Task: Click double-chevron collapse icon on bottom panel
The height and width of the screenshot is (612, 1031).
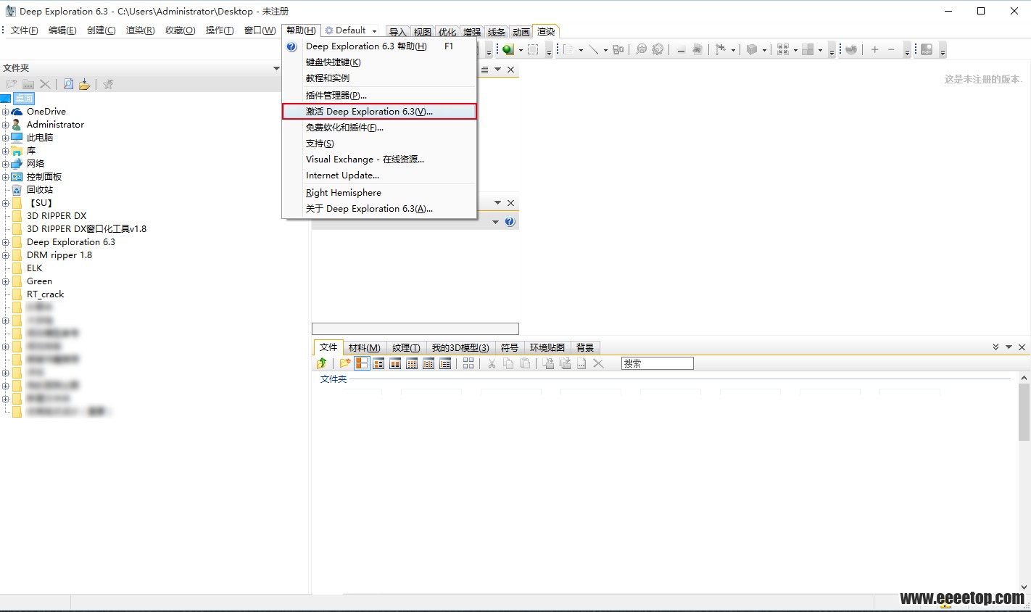Action: click(995, 347)
